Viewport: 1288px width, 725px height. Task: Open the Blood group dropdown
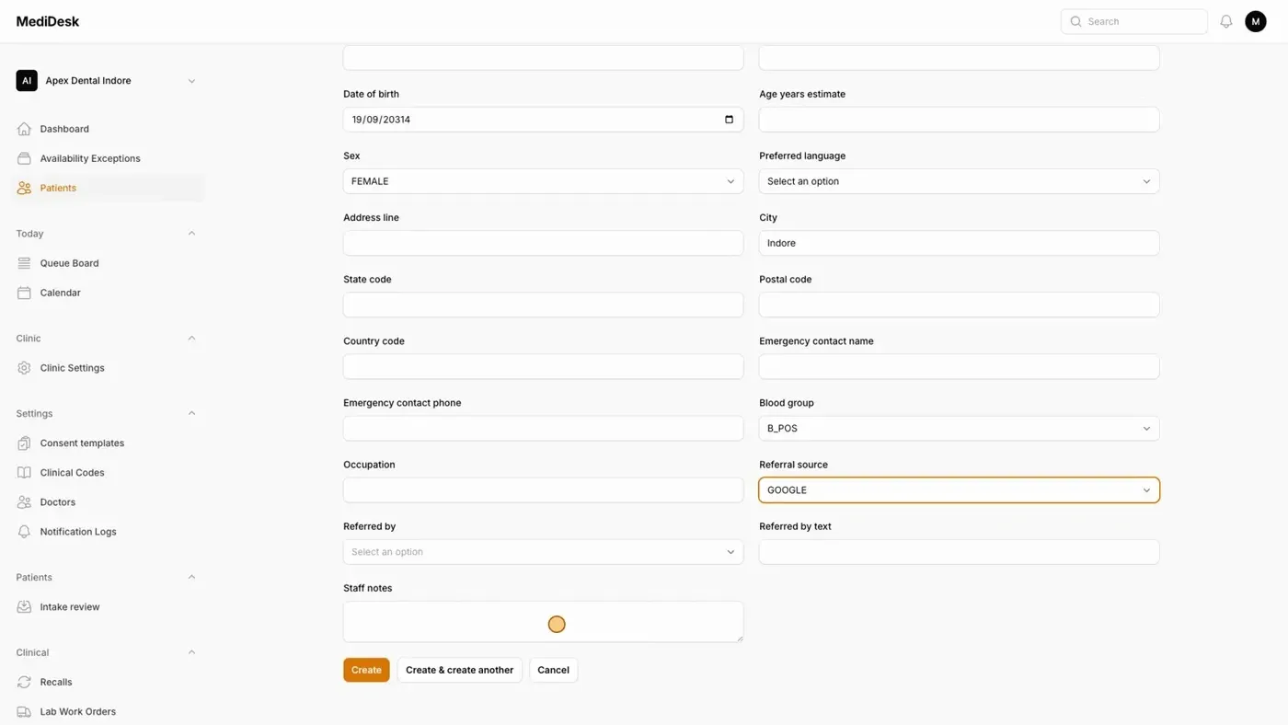click(x=959, y=428)
